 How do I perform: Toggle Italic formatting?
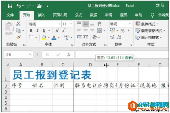tap(38, 30)
